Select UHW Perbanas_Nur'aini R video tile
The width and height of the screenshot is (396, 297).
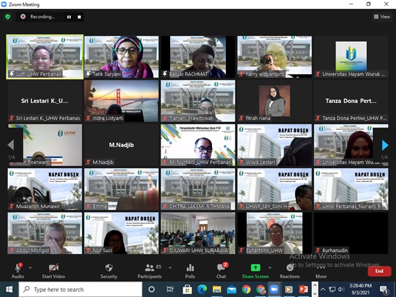pyautogui.click(x=351, y=189)
